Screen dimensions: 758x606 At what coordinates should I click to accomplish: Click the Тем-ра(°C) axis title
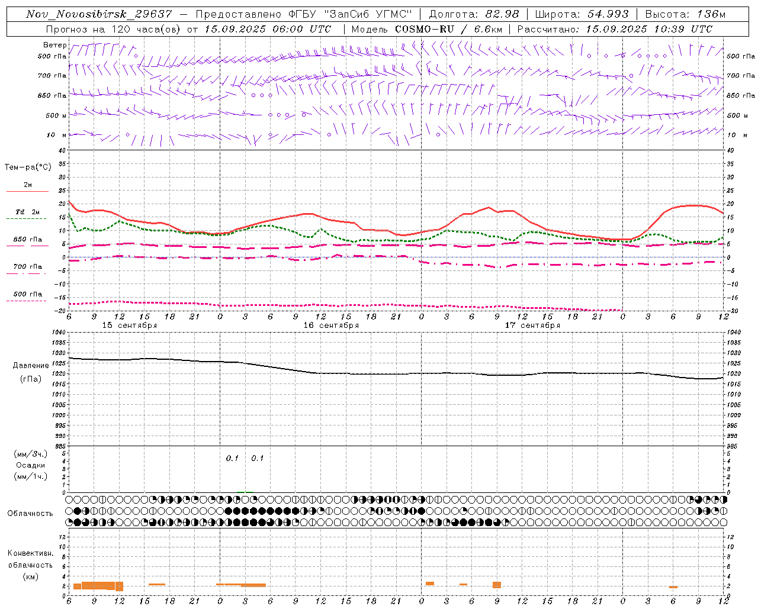coord(28,167)
